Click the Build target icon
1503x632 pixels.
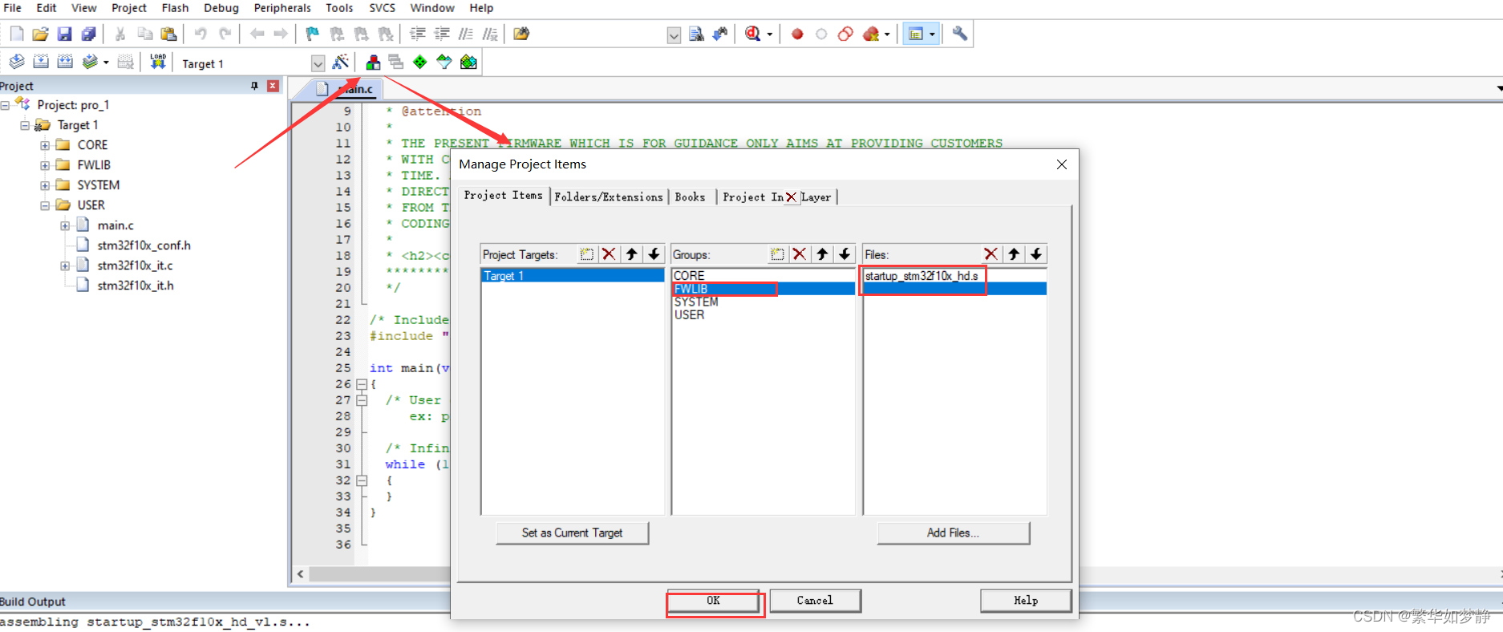click(41, 62)
